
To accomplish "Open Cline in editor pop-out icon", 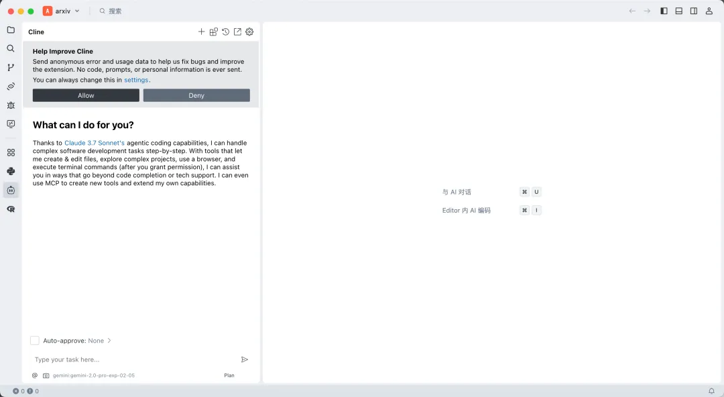I will click(x=237, y=32).
